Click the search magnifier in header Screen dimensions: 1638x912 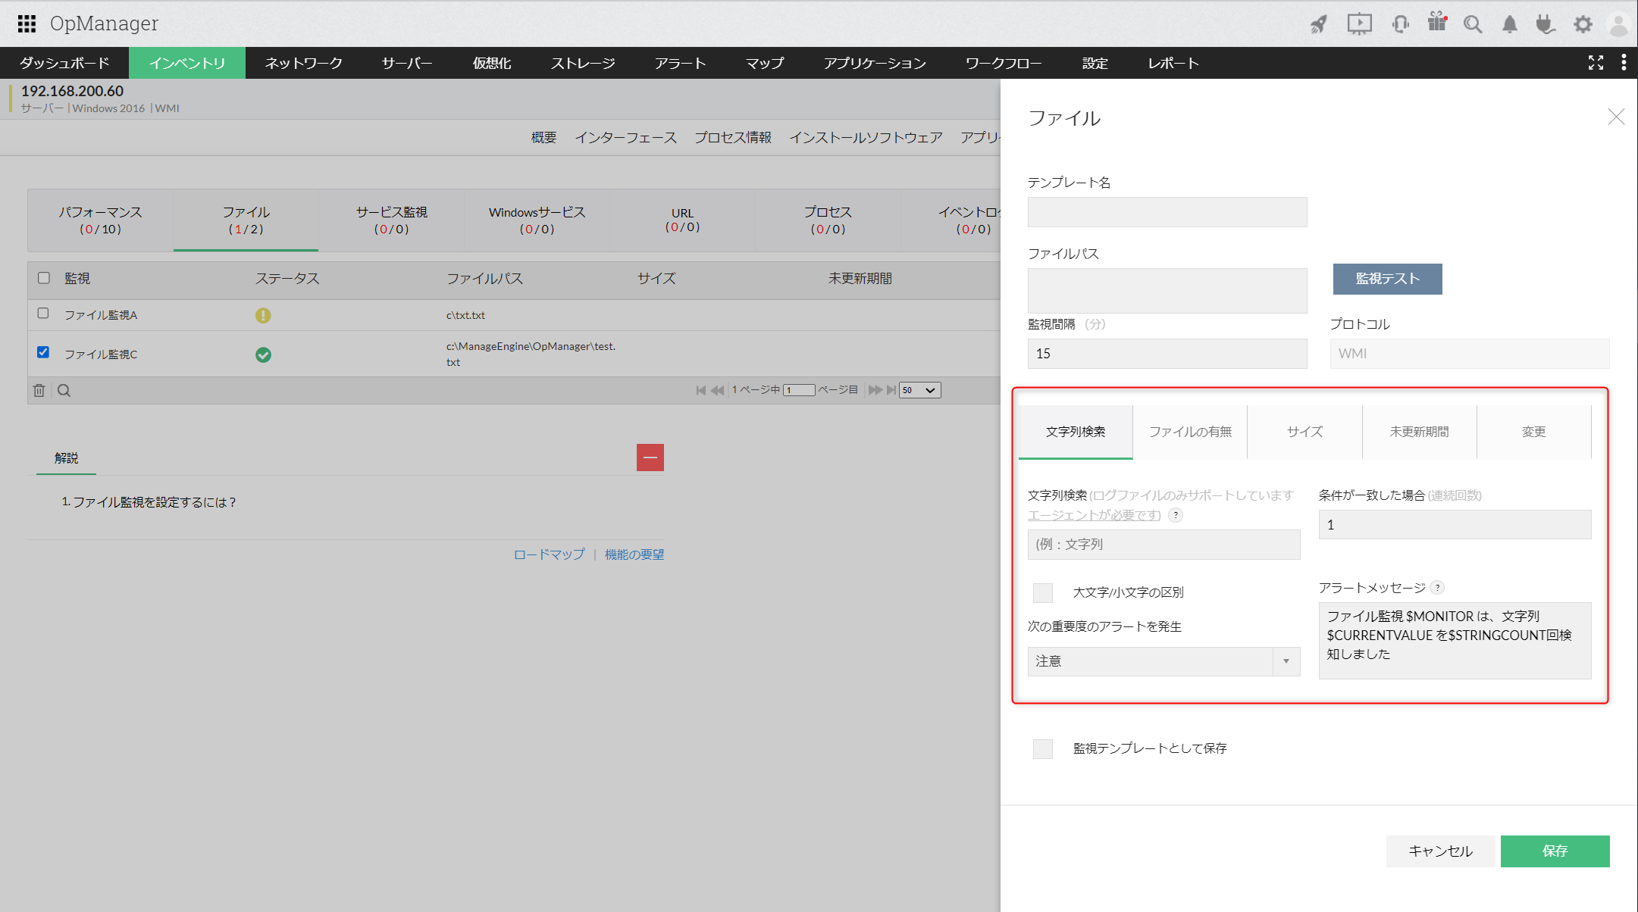click(1472, 24)
